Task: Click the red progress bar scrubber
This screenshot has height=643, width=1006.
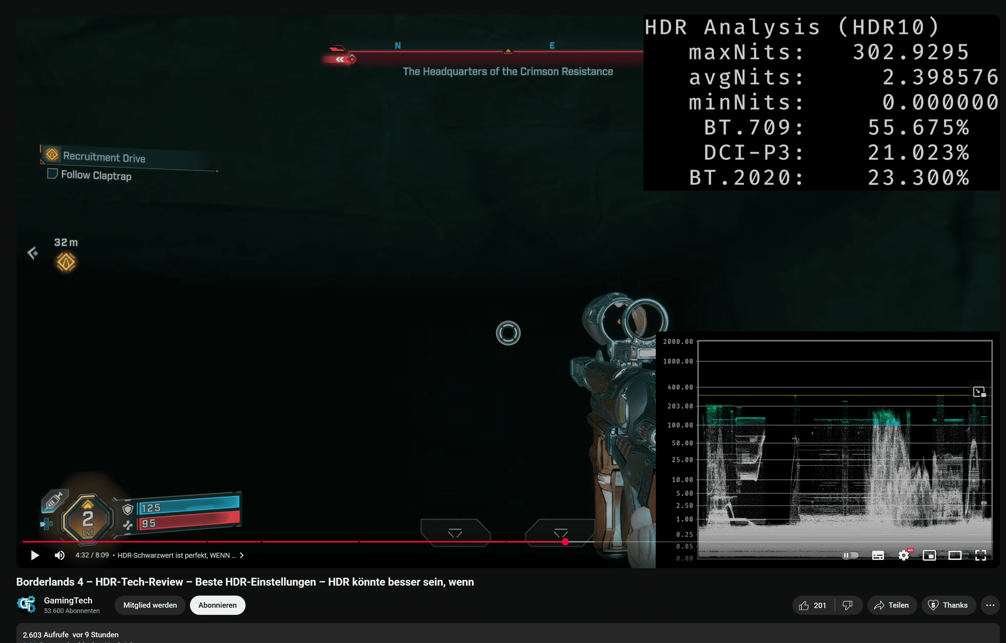Action: point(565,542)
